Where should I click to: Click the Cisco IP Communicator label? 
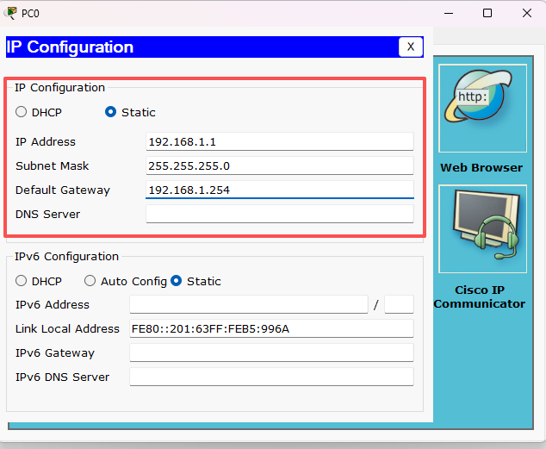click(x=480, y=296)
